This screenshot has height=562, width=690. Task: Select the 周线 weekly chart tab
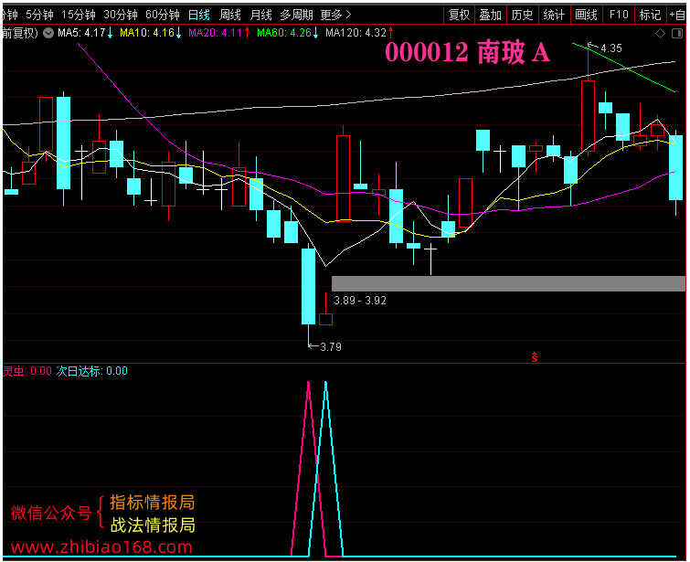pos(230,15)
